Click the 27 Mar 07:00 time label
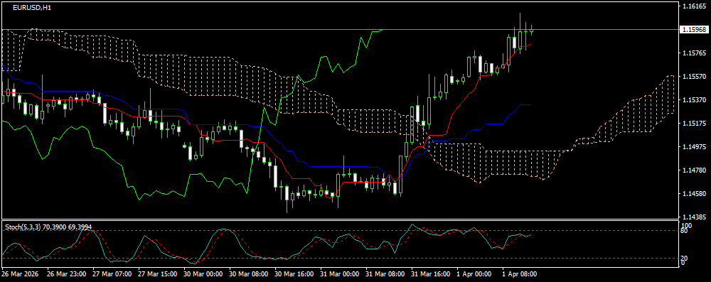This screenshot has height=282, width=711. pos(112,274)
